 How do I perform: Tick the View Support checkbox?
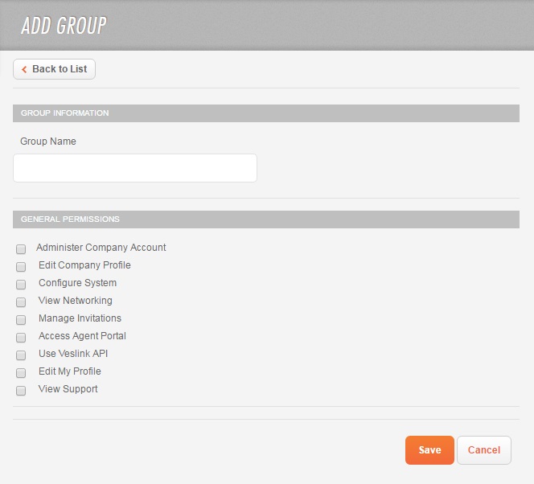coord(21,391)
